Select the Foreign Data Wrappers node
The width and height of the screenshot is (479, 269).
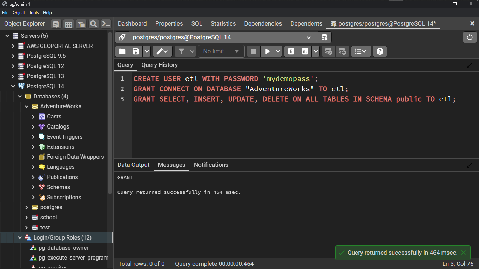75,157
